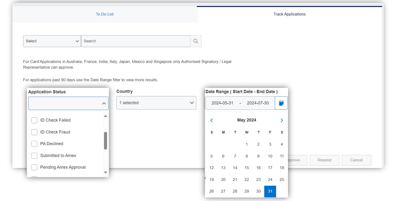Viewport: 399px width, 201px height.
Task: Select the Submitted to Amex checkbox
Action: (x=34, y=156)
